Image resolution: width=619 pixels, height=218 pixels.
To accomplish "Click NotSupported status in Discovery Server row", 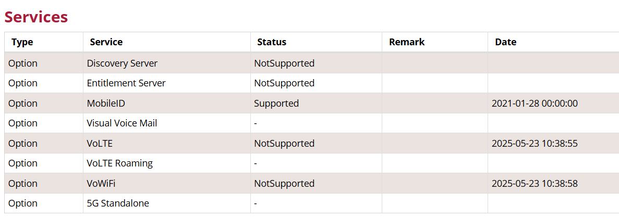I will pyautogui.click(x=284, y=63).
